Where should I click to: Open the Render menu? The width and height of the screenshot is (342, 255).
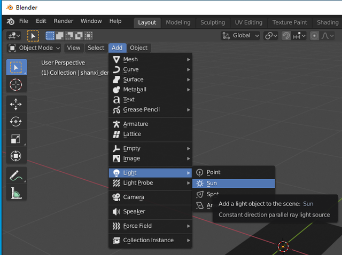(63, 21)
